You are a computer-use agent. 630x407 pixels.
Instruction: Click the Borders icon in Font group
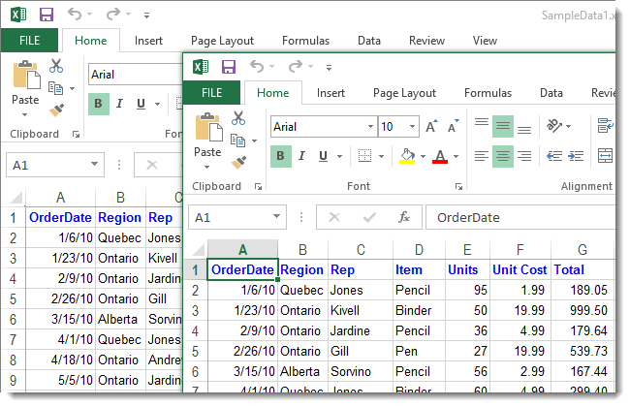coord(364,156)
